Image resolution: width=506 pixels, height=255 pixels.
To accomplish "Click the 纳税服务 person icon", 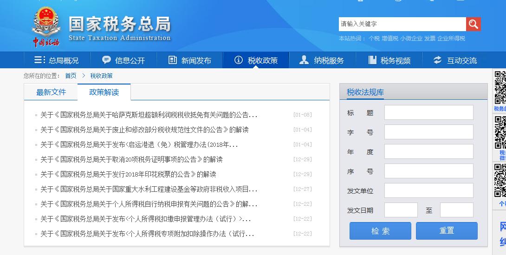I will (x=304, y=60).
